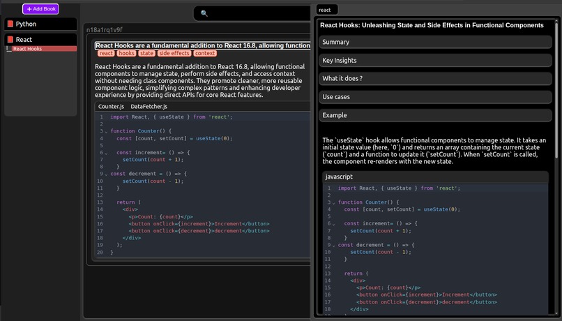Collapse the Example section
Image resolution: width=562 pixels, height=321 pixels.
(435, 115)
